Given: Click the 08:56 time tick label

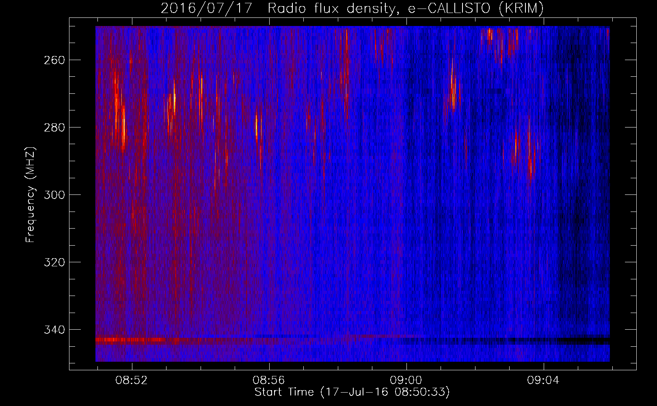Looking at the screenshot, I should pyautogui.click(x=269, y=380).
